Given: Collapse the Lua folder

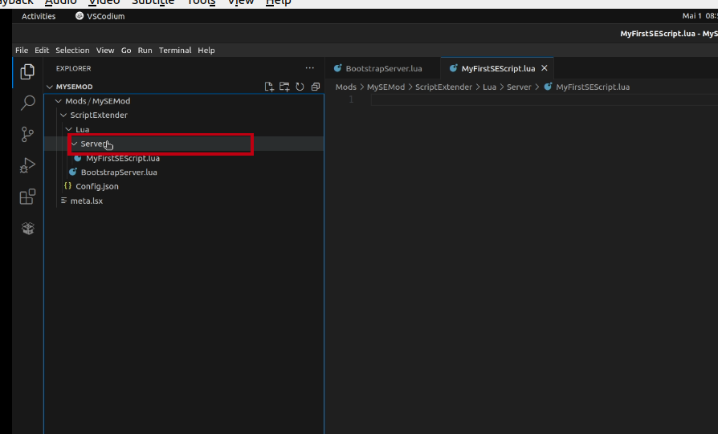Looking at the screenshot, I should [69, 129].
